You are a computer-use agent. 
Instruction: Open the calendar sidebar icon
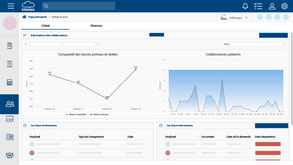point(10,82)
